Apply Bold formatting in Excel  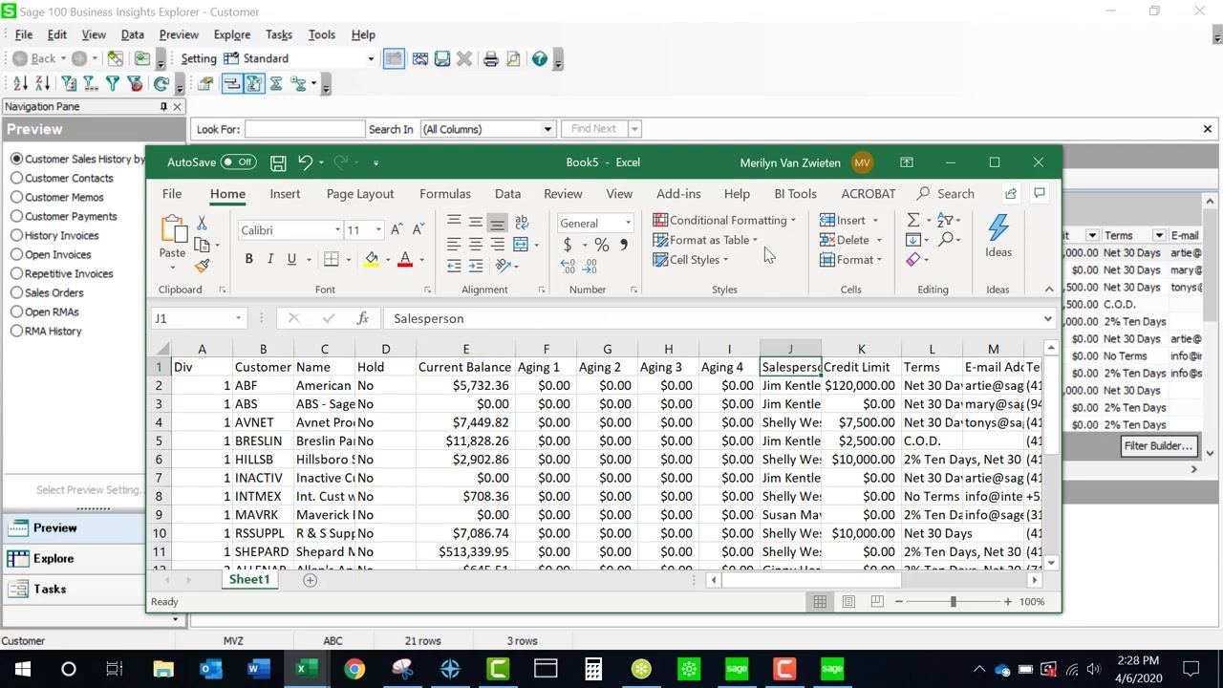249,259
